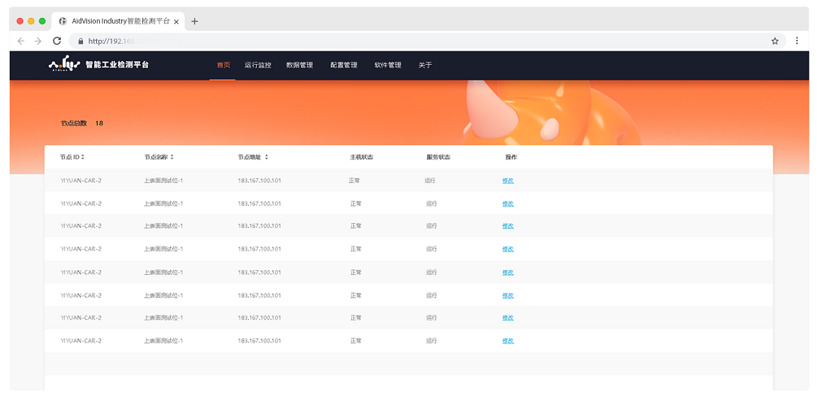Click the address bar showing http://192.168
This screenshot has height=397, width=819.
point(429,41)
